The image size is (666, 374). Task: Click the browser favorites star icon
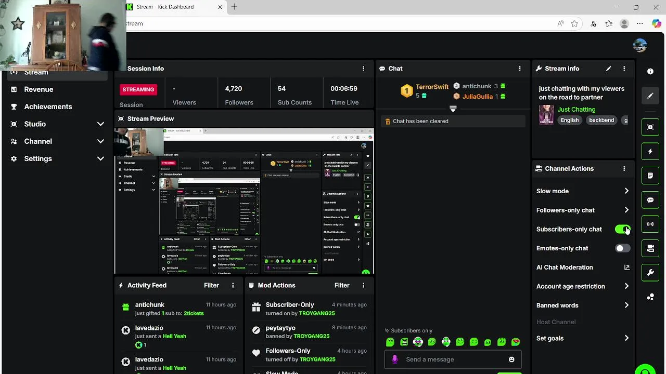pyautogui.click(x=574, y=23)
